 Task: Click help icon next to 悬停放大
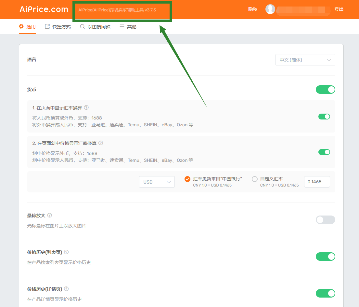click(50, 215)
